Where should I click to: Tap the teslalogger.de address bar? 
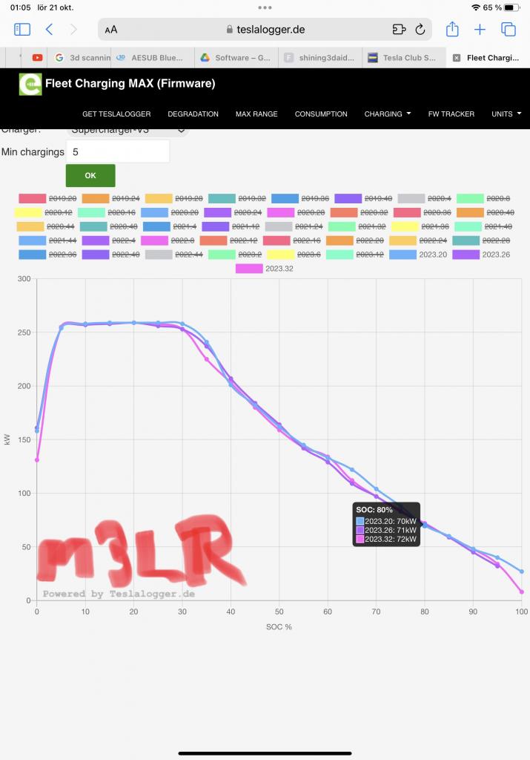(x=265, y=30)
